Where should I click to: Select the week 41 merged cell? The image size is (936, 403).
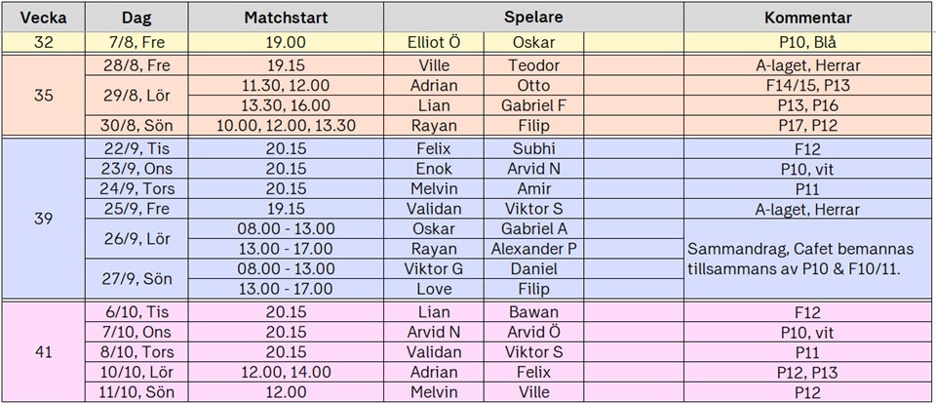[x=43, y=351]
